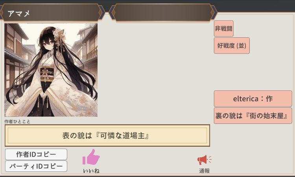Screen dimensions: 295x177
Task: Click the blue chevron left of empty banner
Action: coord(111,13)
